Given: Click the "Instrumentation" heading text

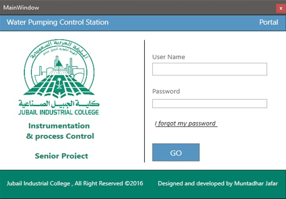Looking at the screenshot, I should [x=59, y=126].
